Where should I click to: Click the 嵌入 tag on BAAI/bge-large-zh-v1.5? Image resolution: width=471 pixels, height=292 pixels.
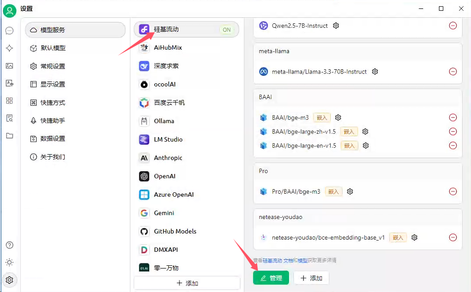pos(349,131)
